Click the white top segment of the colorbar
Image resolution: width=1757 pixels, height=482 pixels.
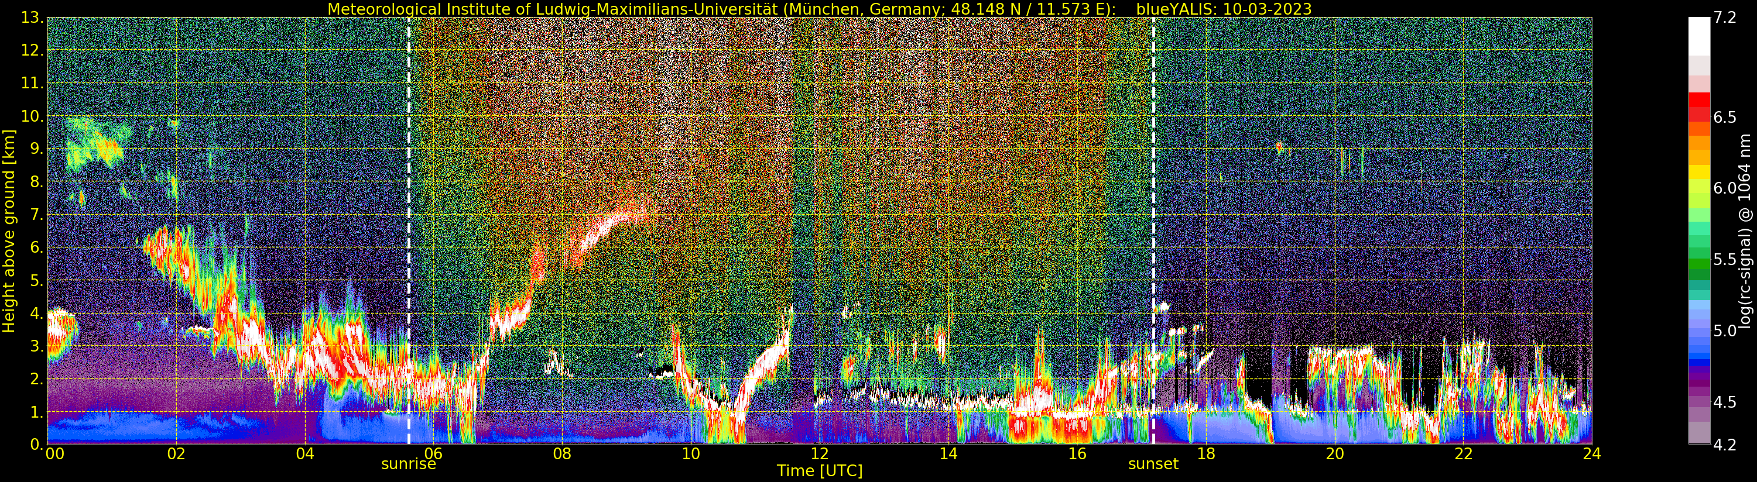coord(1699,36)
